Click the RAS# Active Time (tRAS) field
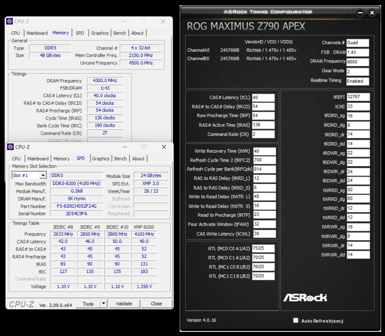The width and height of the screenshot is (385, 336). pyautogui.click(x=263, y=125)
